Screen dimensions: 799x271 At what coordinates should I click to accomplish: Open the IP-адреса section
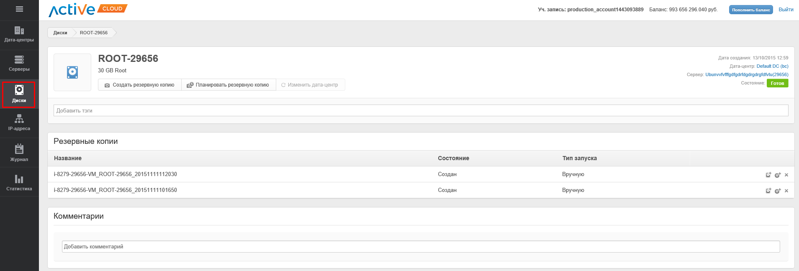click(19, 123)
